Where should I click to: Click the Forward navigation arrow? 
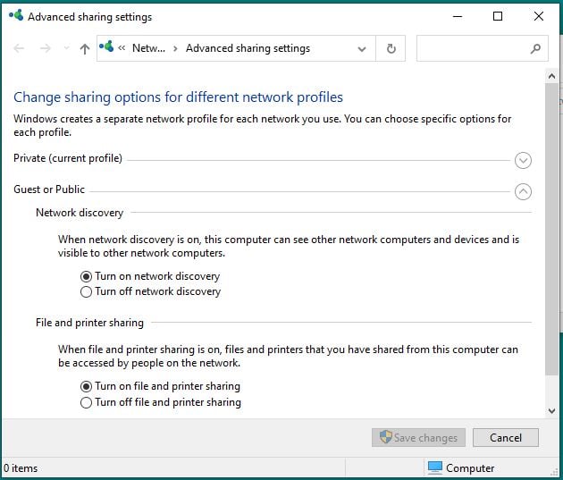tap(46, 48)
